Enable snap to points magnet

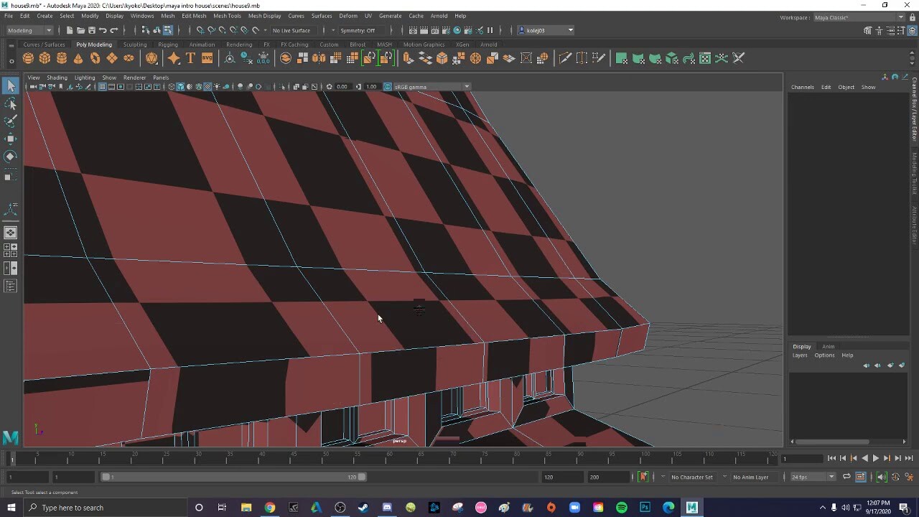point(222,30)
